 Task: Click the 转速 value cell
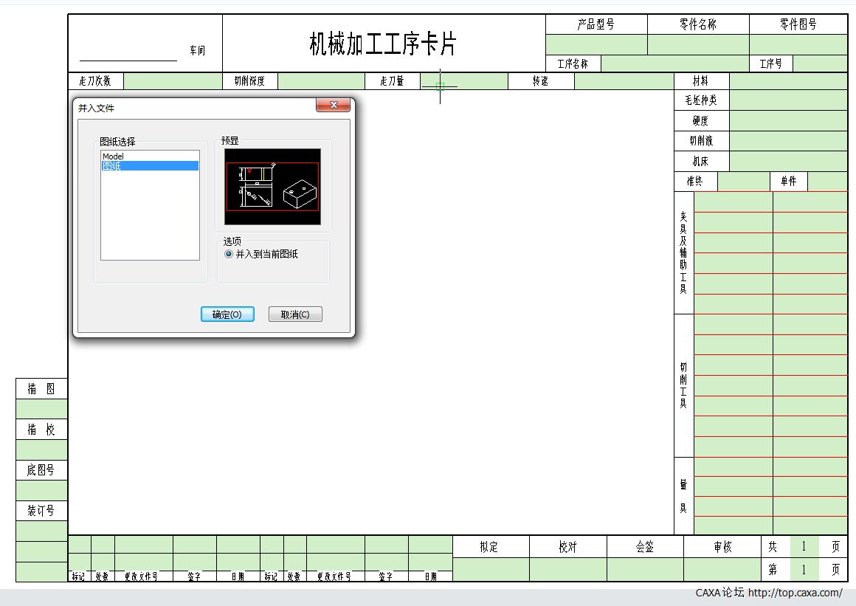coord(625,81)
